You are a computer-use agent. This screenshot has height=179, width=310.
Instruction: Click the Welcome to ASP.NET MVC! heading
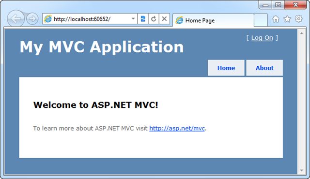click(x=96, y=105)
